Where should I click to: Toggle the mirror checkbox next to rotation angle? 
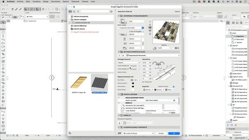click(173, 48)
